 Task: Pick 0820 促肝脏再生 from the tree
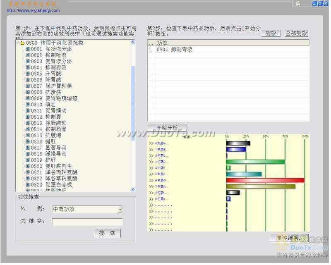tap(51, 166)
